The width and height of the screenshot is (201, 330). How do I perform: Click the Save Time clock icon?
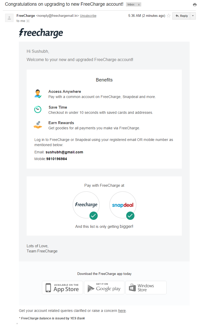(x=38, y=109)
